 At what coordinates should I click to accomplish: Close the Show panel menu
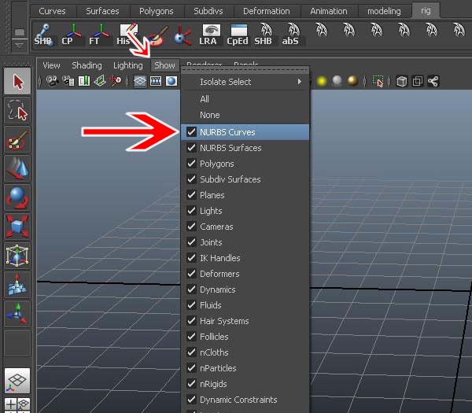(164, 65)
